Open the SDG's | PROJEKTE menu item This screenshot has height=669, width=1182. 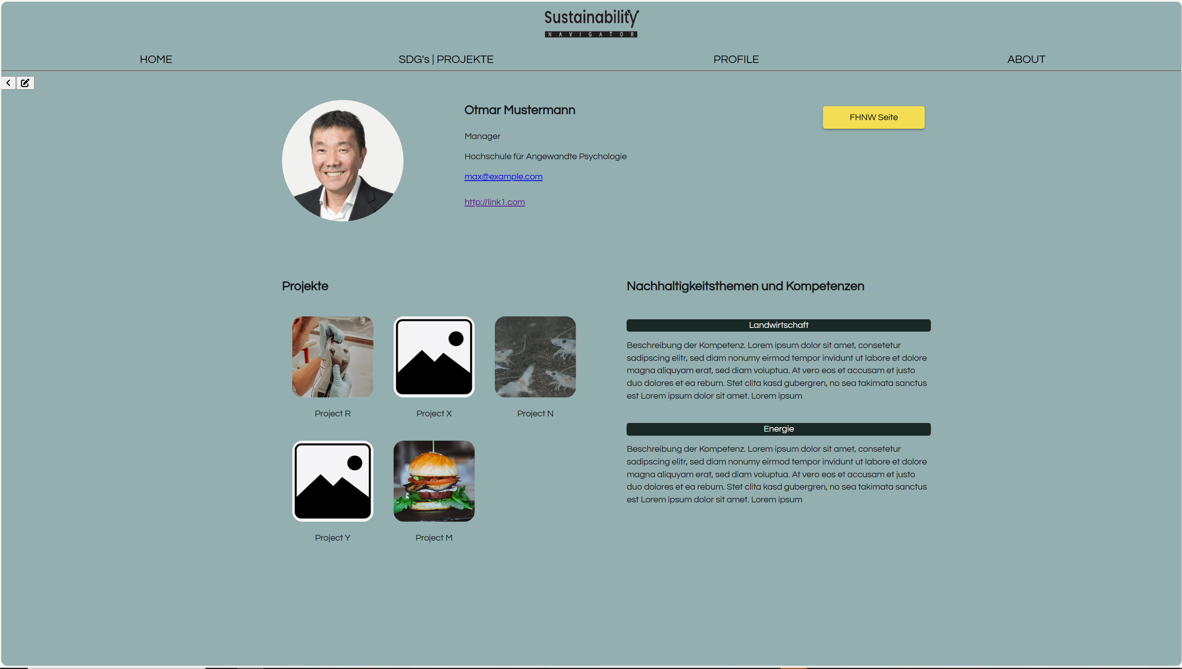click(x=445, y=59)
